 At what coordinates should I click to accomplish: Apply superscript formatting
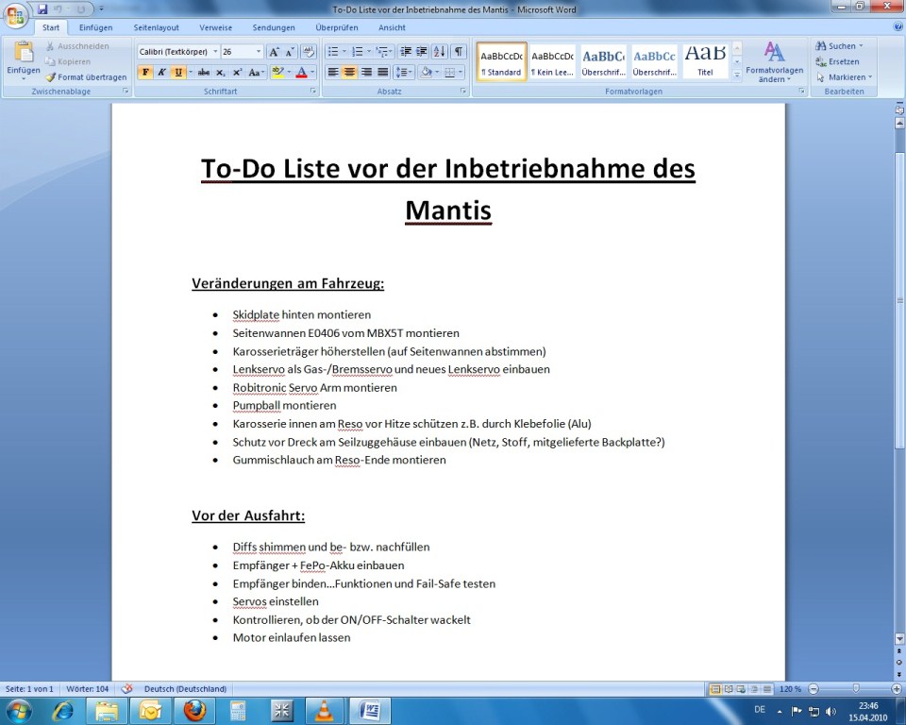237,73
